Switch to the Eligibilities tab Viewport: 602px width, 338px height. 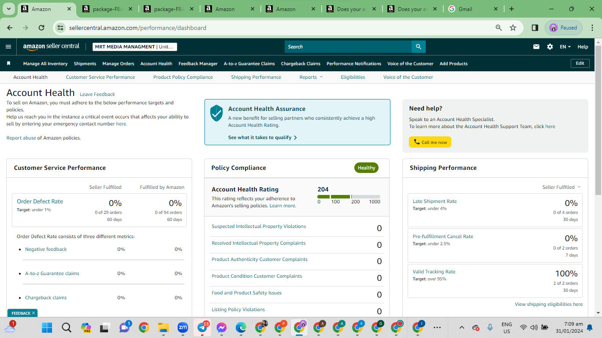[353, 77]
